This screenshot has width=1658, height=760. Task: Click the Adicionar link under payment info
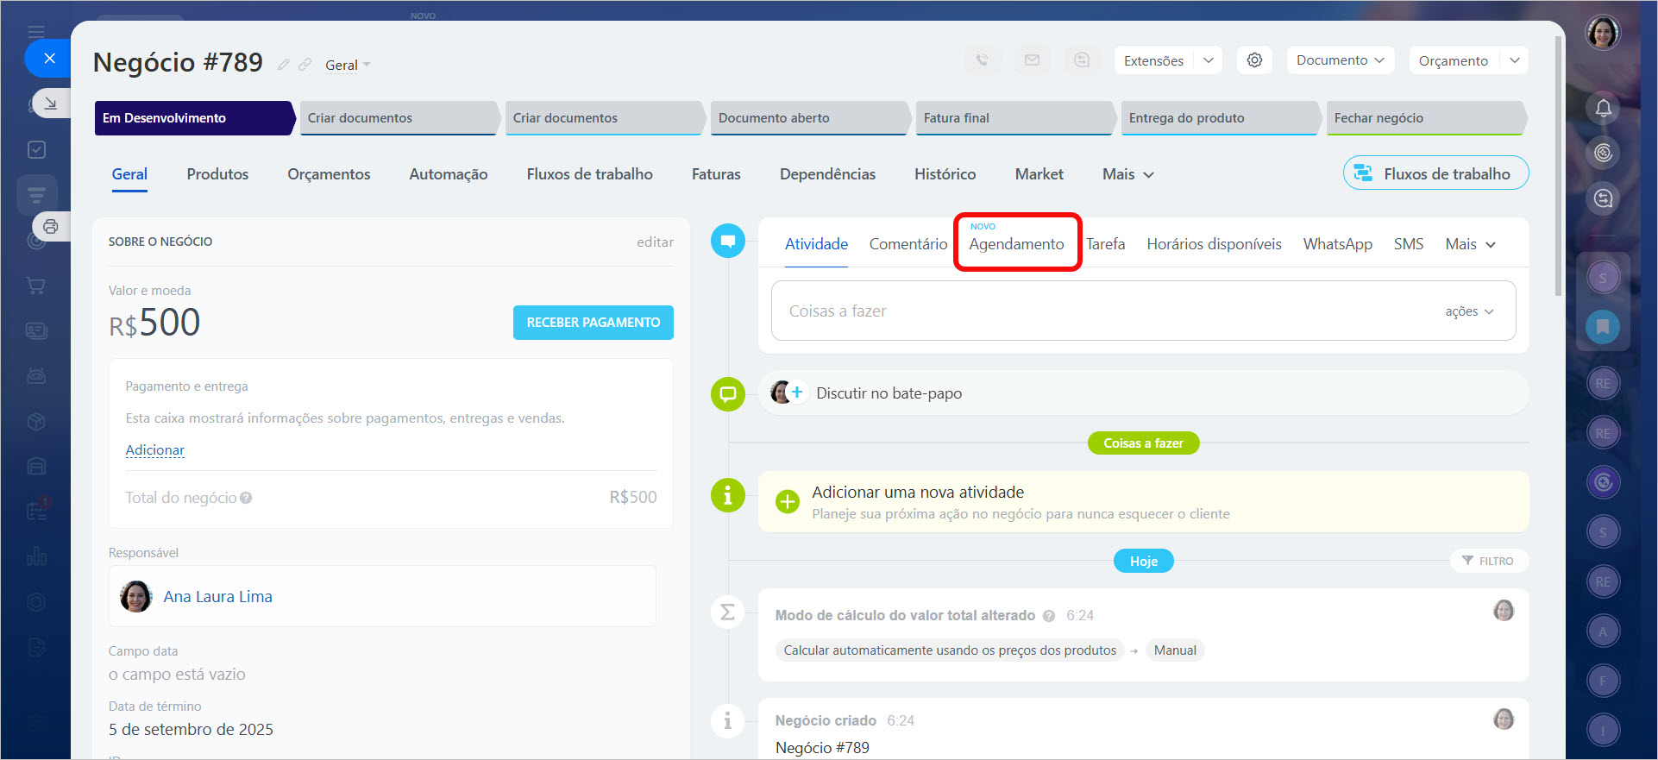click(155, 450)
